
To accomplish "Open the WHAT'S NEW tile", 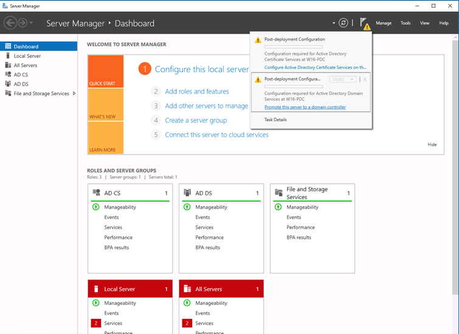I will coord(105,104).
